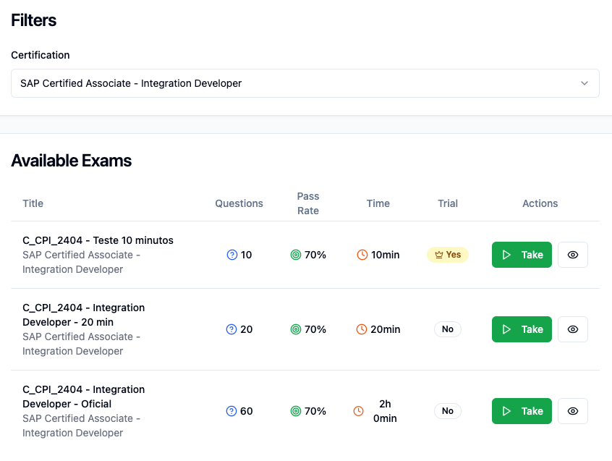Open the Certification dropdown

pos(305,83)
